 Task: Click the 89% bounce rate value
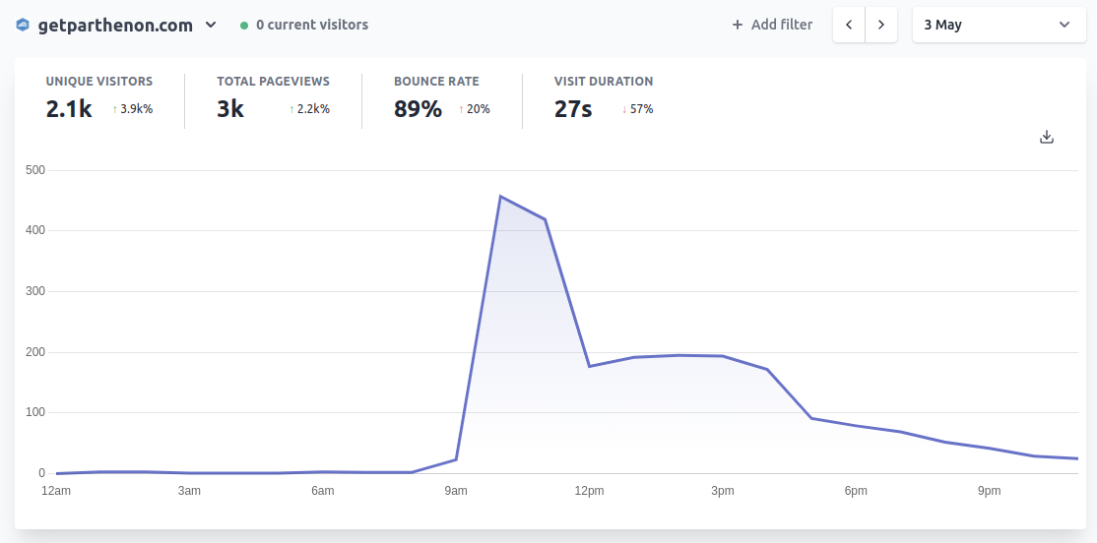click(418, 109)
